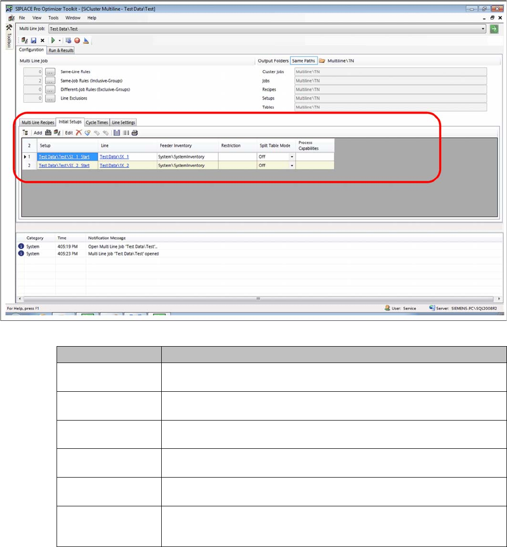507x547 pixels.
Task: Click the Feeder Inventory cell in row 1
Action: (188, 157)
